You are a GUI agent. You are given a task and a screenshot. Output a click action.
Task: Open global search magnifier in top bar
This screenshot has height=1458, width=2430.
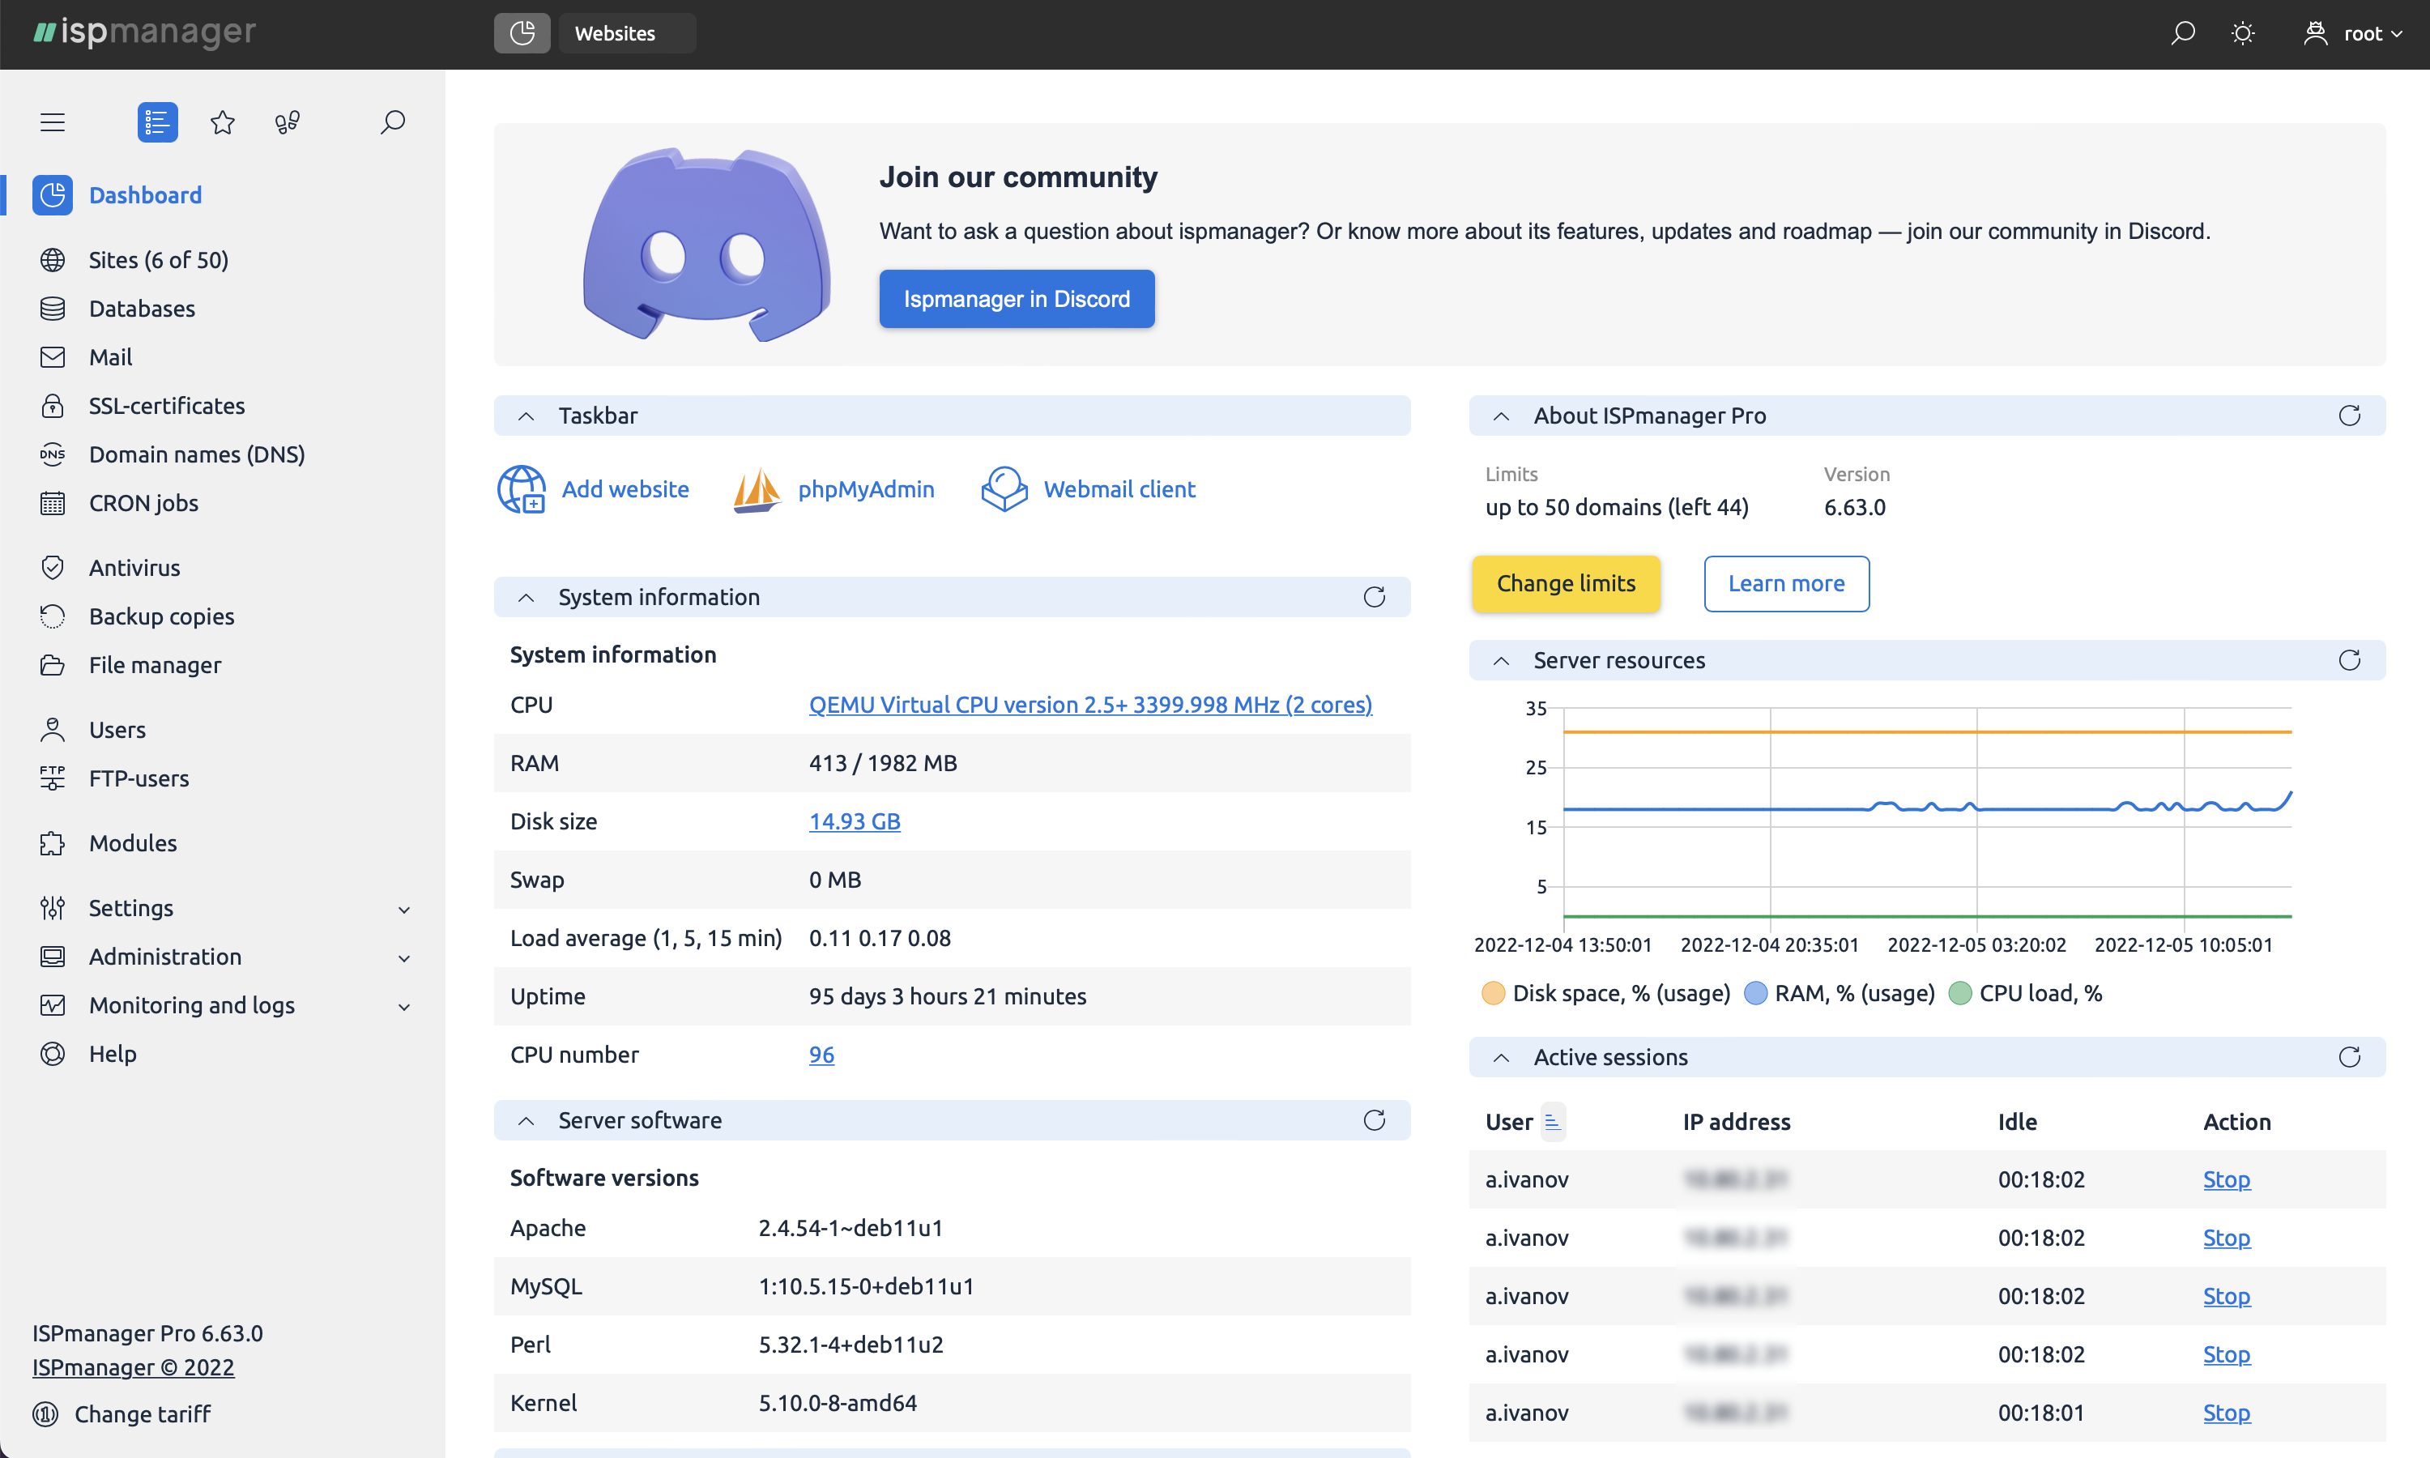[x=2182, y=33]
